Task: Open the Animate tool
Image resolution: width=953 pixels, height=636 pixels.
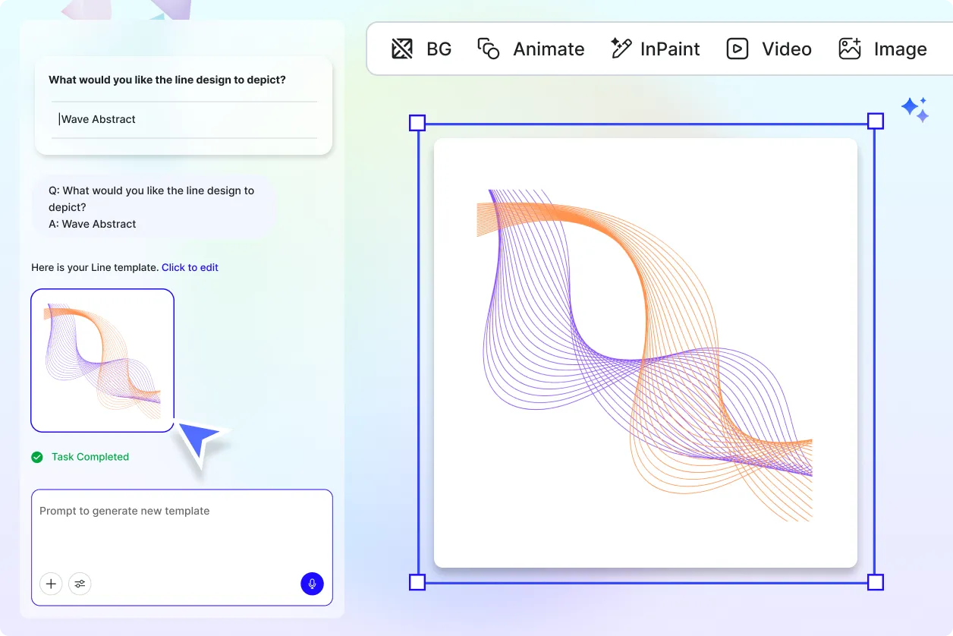Action: point(530,49)
